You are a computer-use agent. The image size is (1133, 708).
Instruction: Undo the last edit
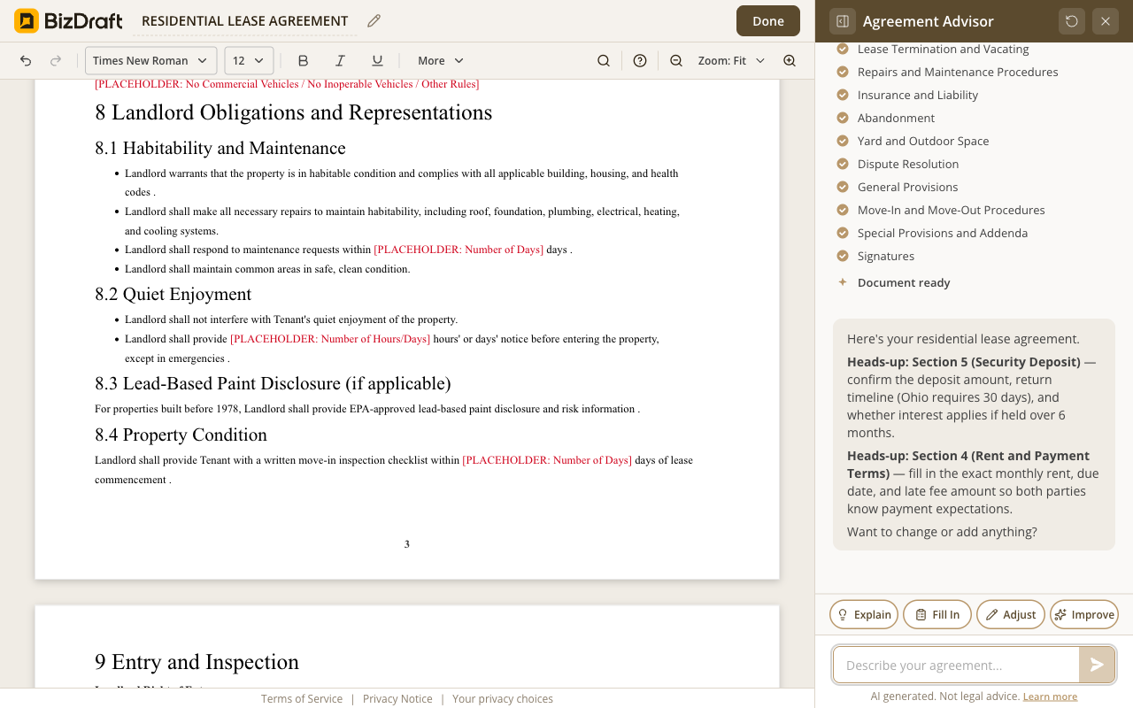tap(26, 60)
